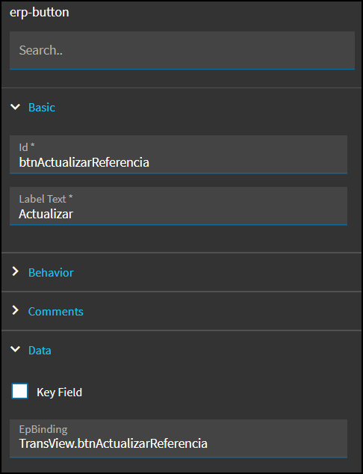This screenshot has width=363, height=474.
Task: Select the Data section heading
Action: tap(40, 351)
